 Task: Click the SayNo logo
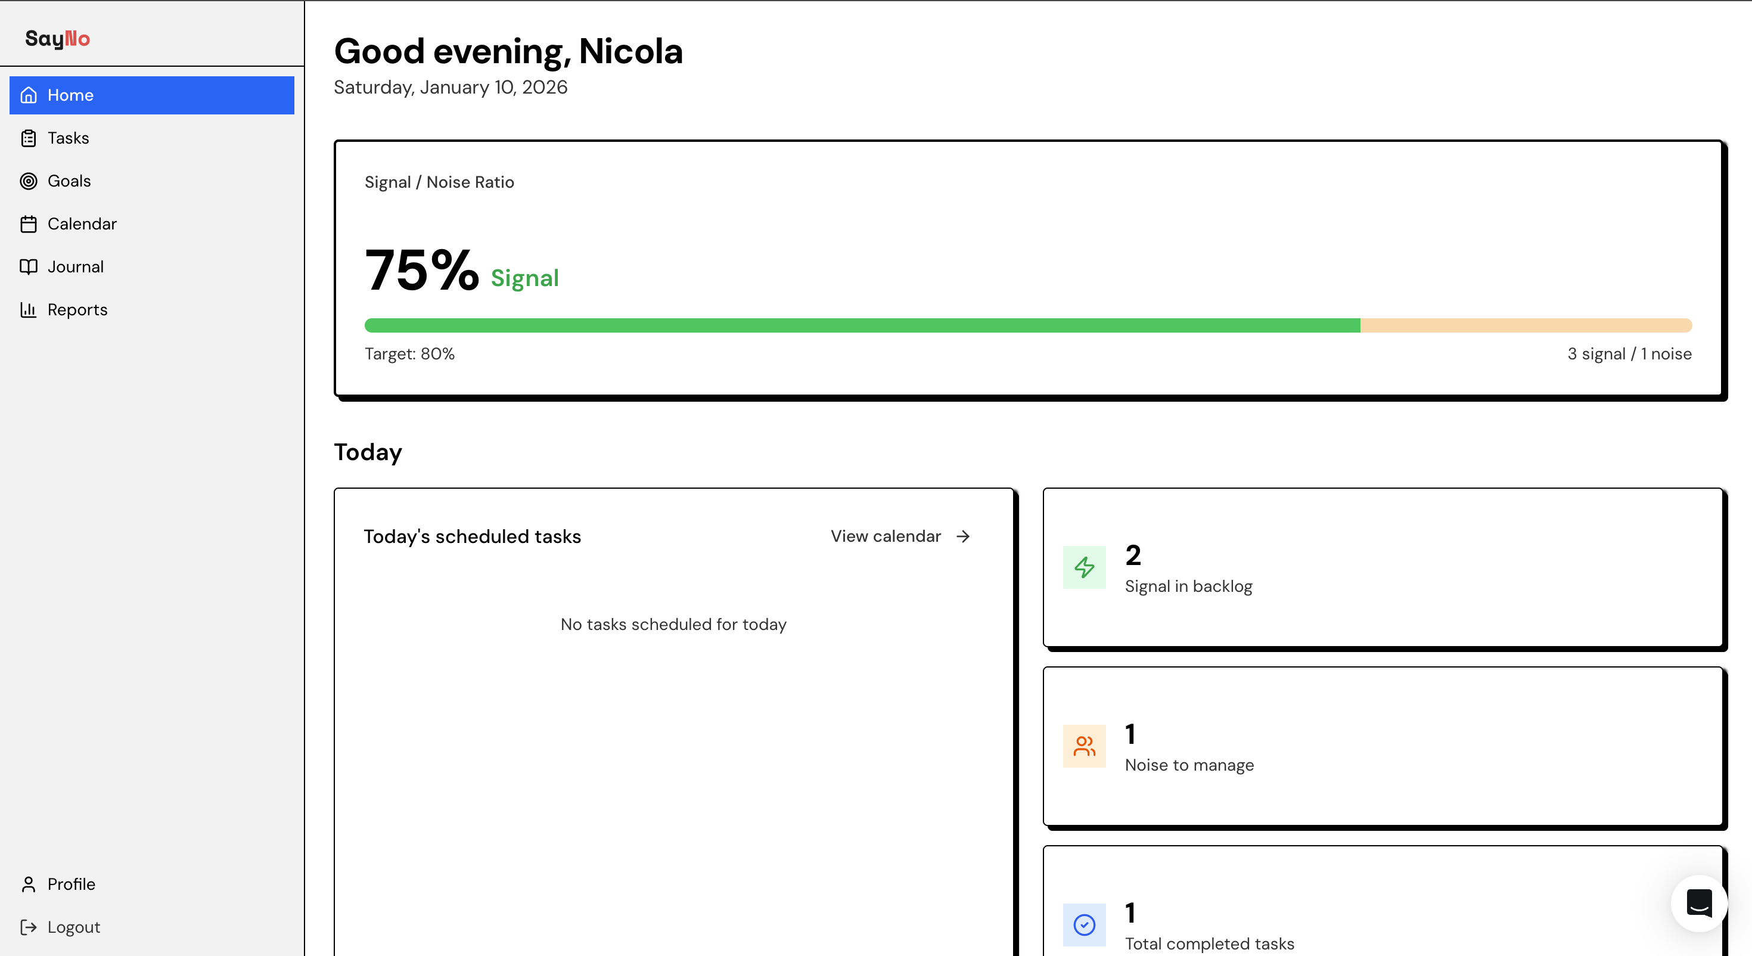58,38
